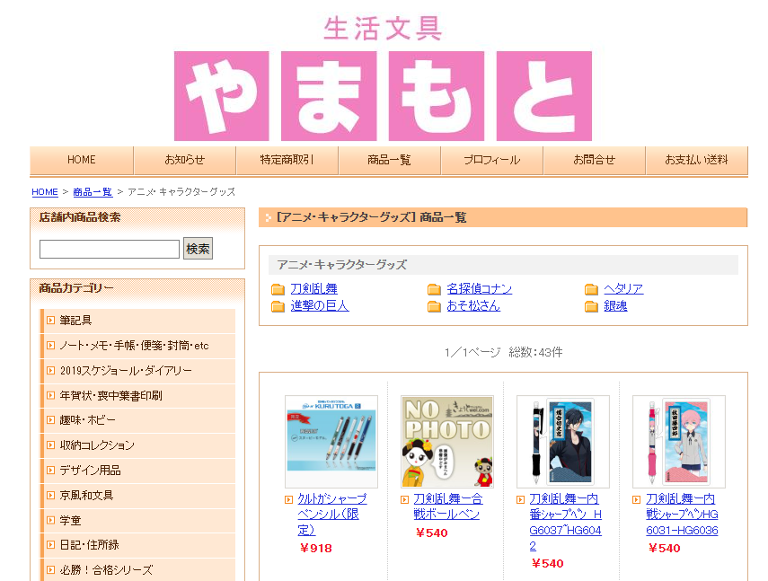This screenshot has width=768, height=581.
Task: Click the folder icon beside 銀魂
Action: point(591,306)
